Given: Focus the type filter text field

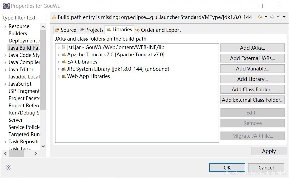Looking at the screenshot, I should 24,18.
